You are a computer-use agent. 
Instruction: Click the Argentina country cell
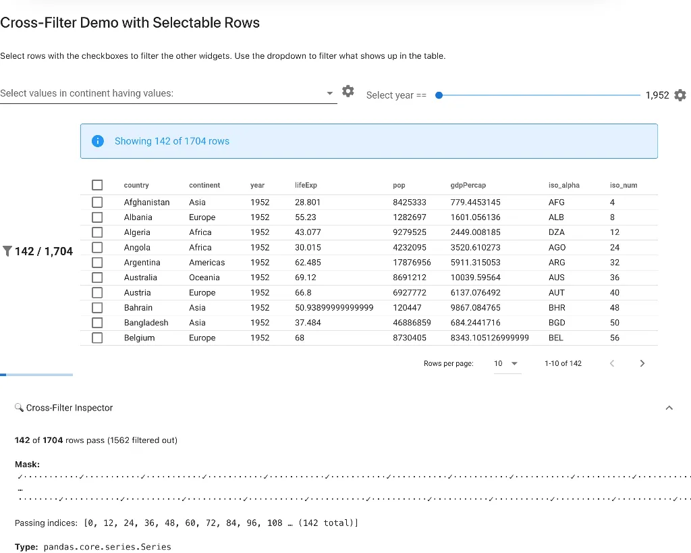point(142,263)
